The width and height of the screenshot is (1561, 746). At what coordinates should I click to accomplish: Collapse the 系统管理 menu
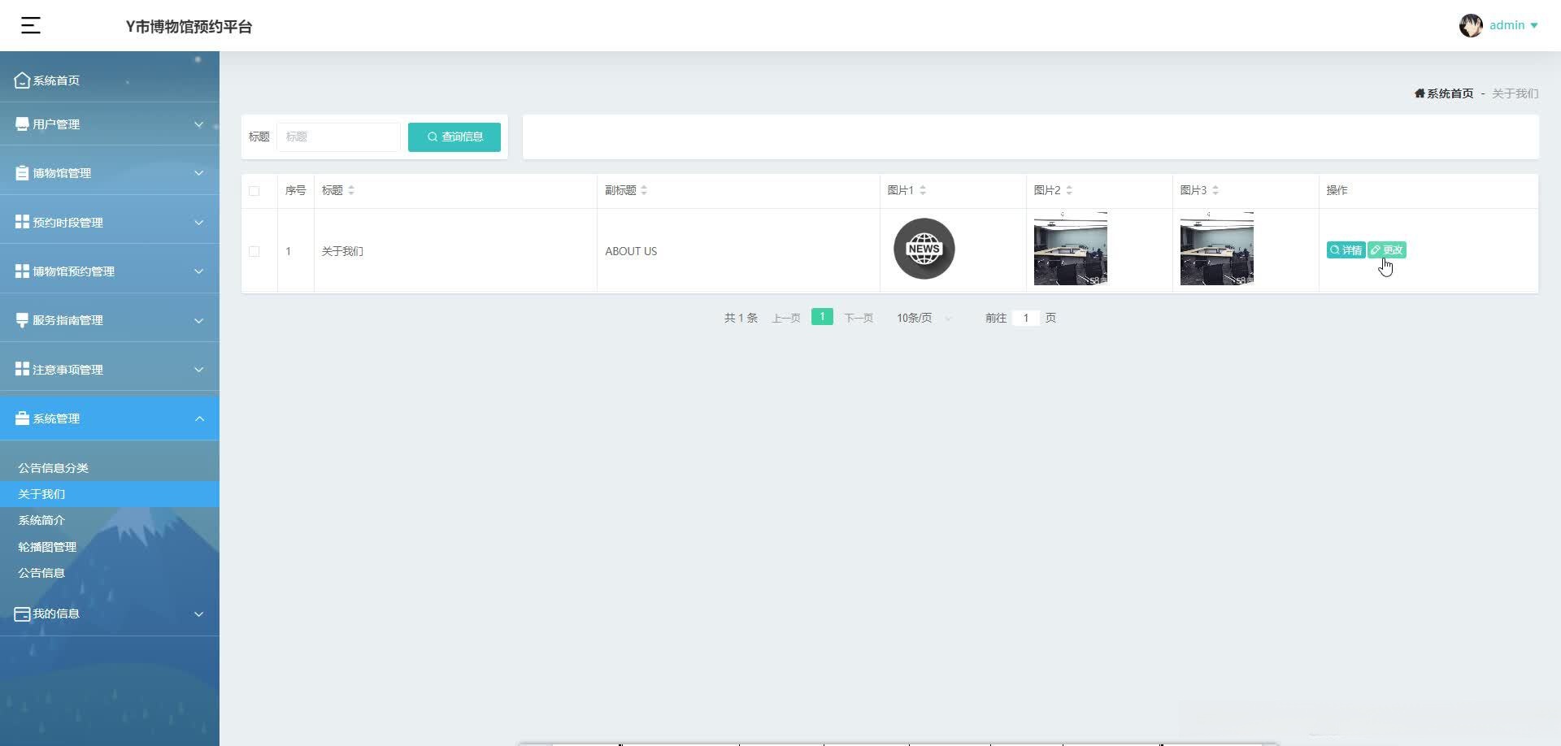pos(198,419)
